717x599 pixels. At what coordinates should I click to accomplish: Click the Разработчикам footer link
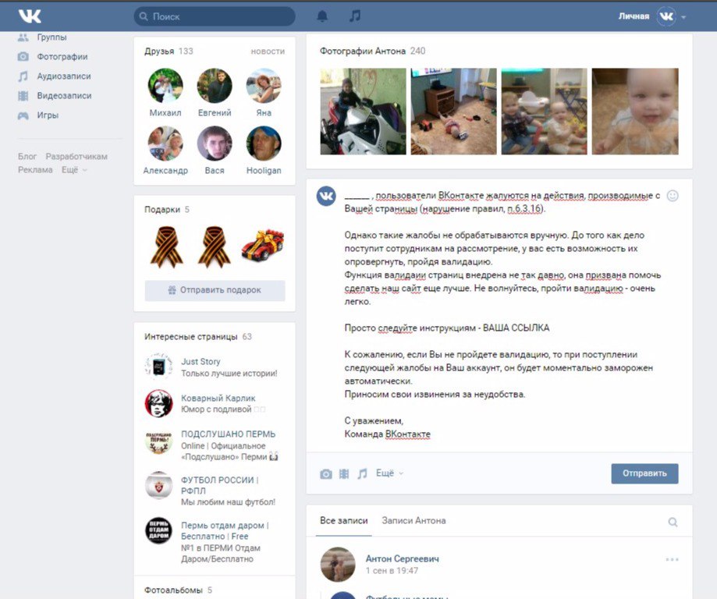pos(76,157)
